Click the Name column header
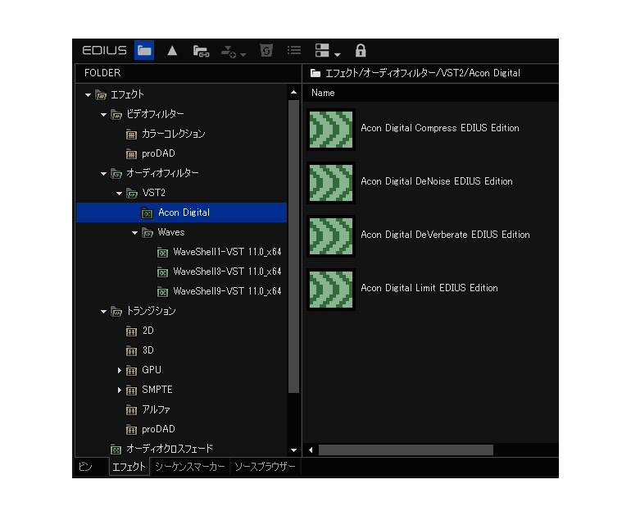The width and height of the screenshot is (631, 516). (323, 93)
